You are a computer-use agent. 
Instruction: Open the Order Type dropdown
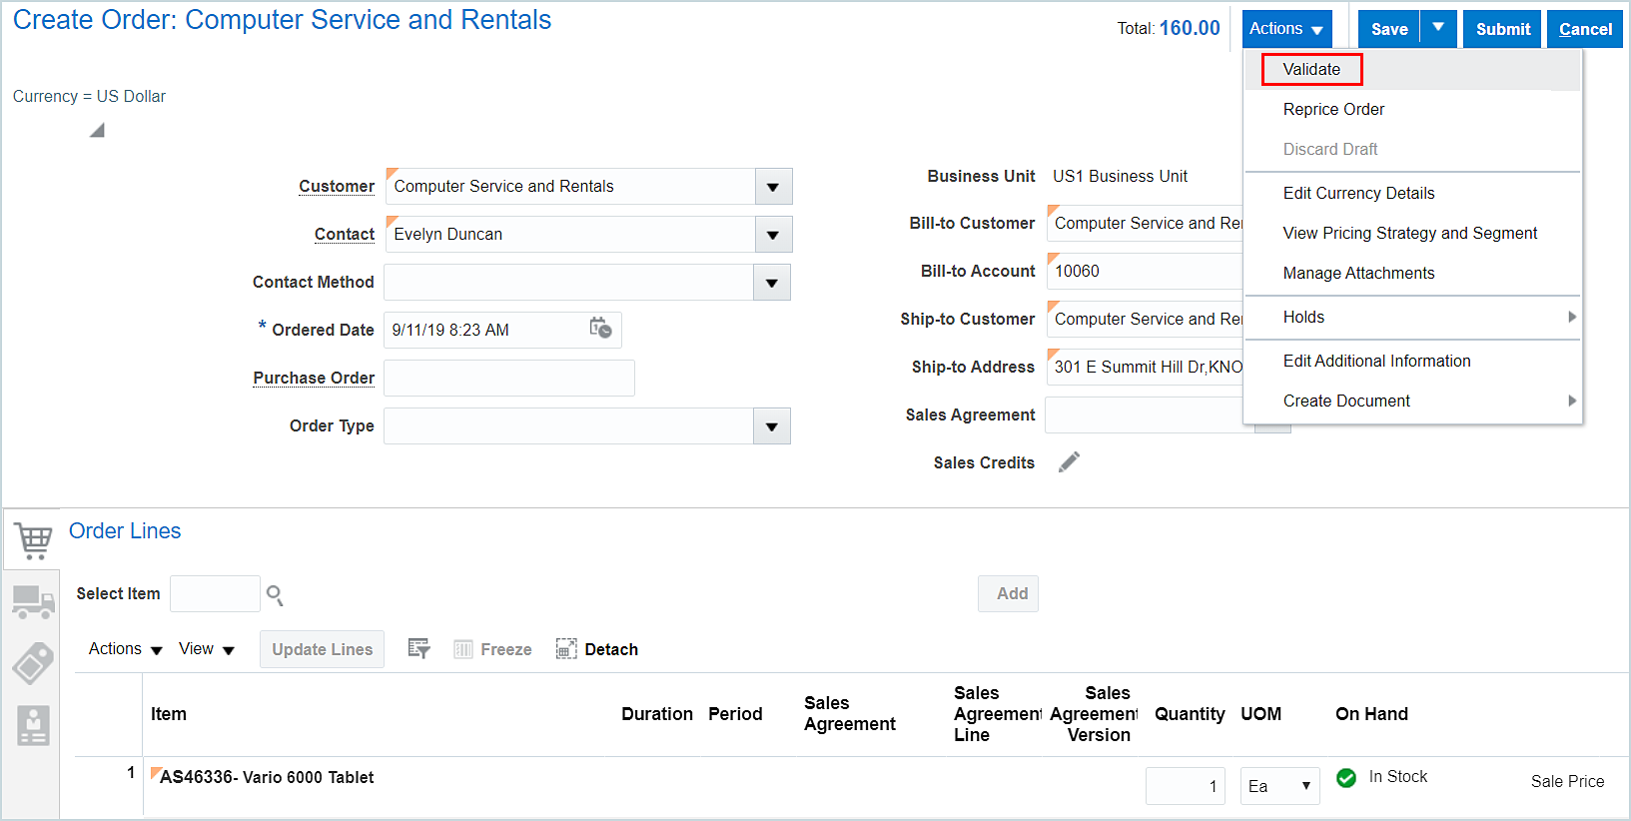point(771,426)
